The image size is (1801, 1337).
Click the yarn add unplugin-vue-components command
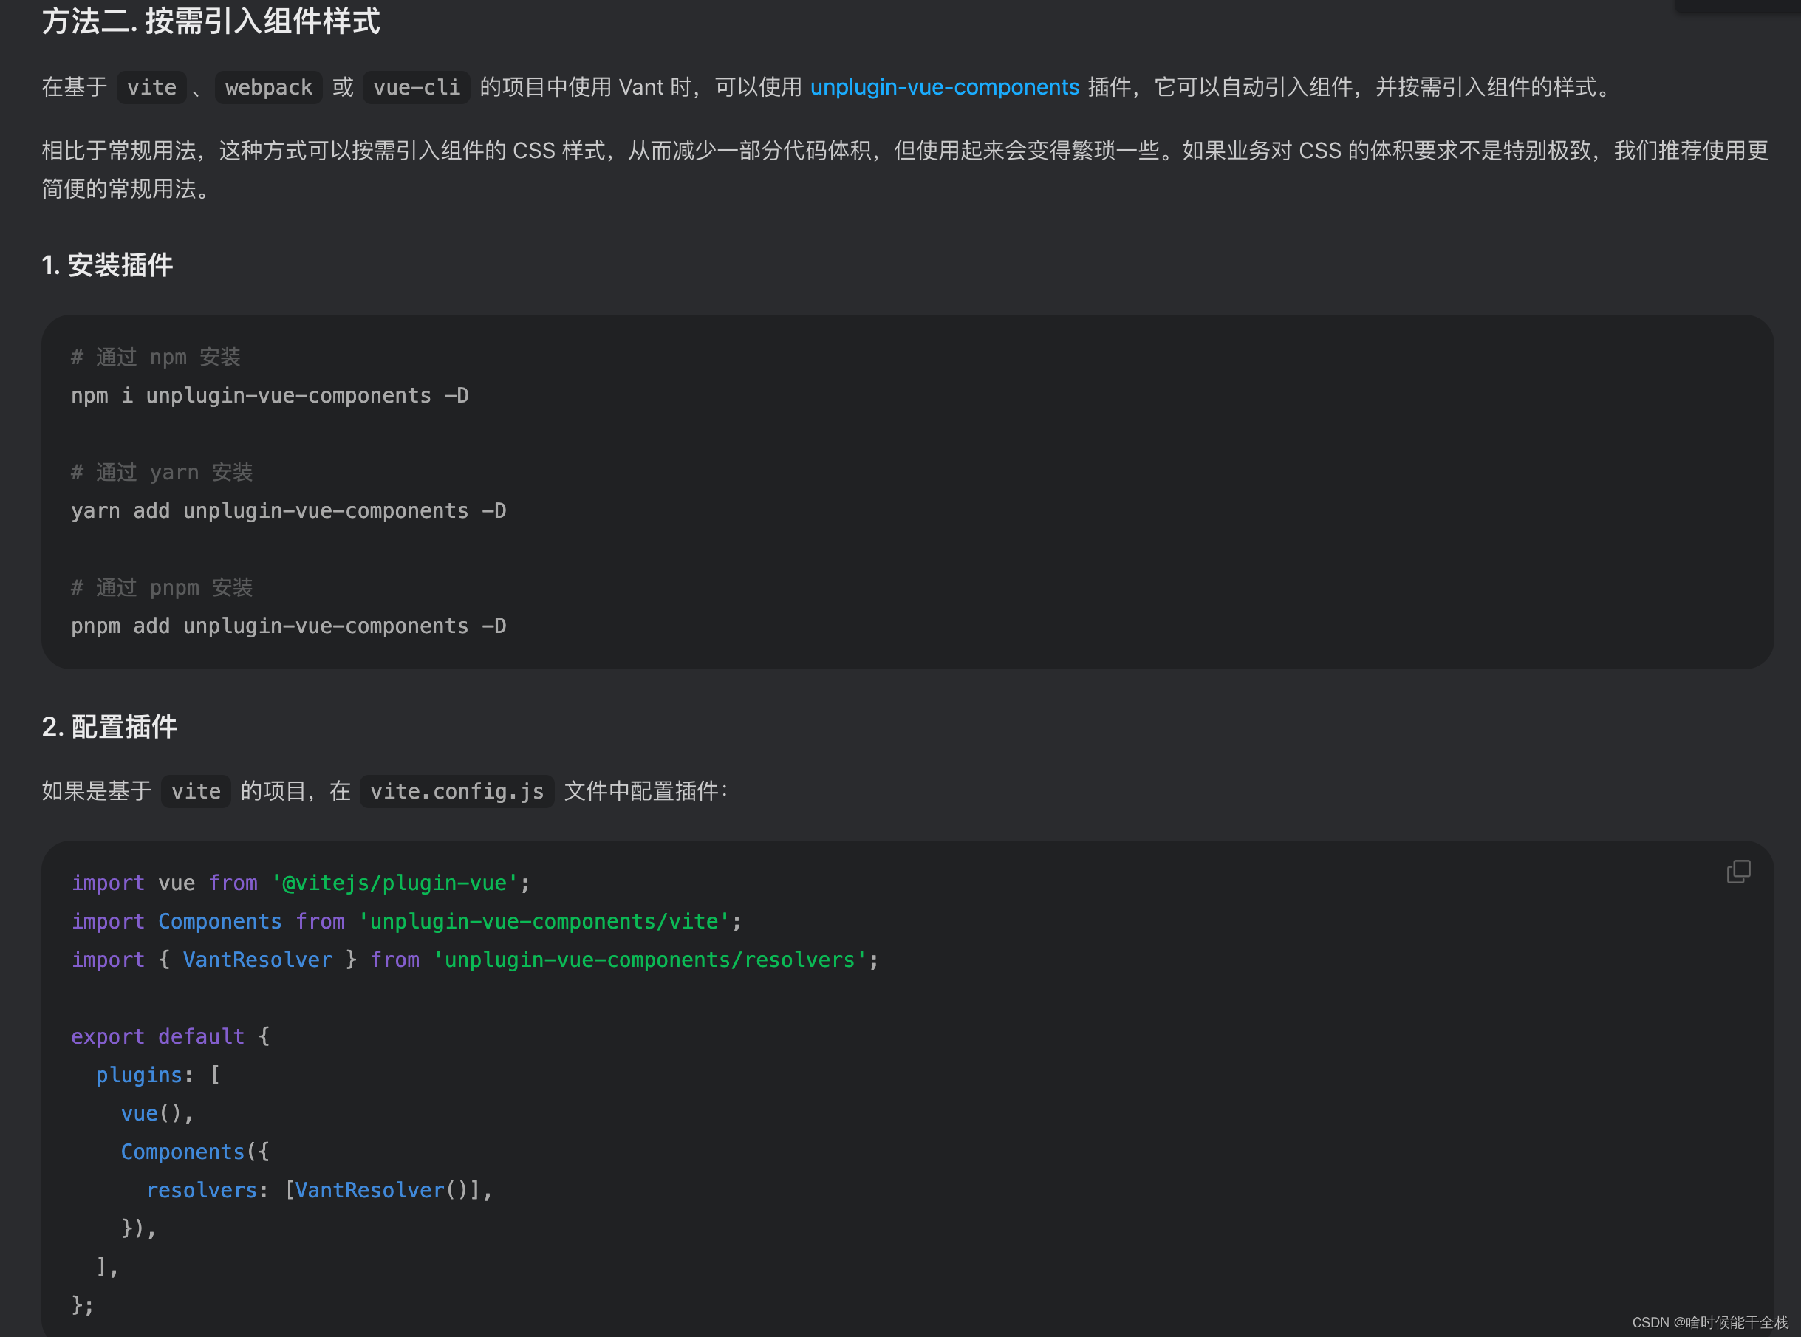(x=289, y=510)
